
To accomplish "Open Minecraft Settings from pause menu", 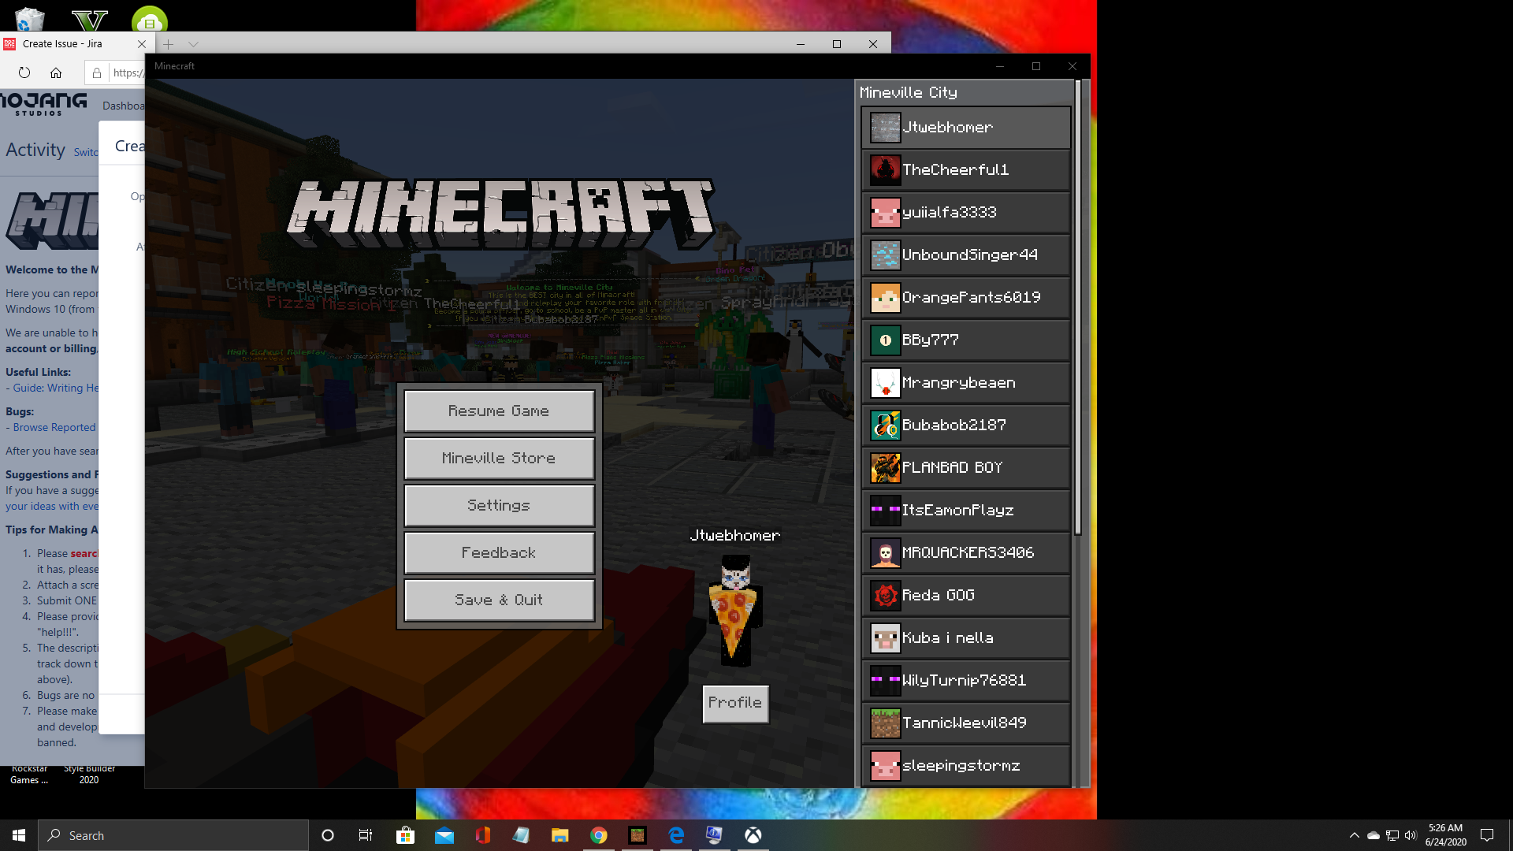I will [499, 505].
